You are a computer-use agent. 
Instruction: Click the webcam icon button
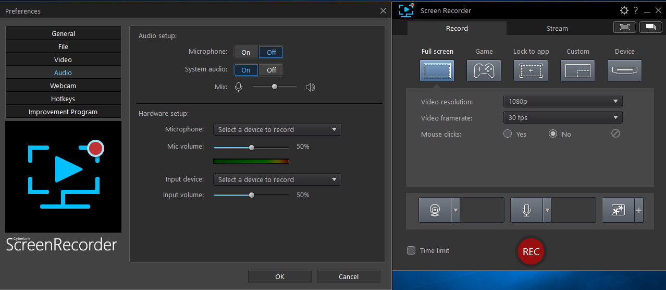click(x=435, y=210)
